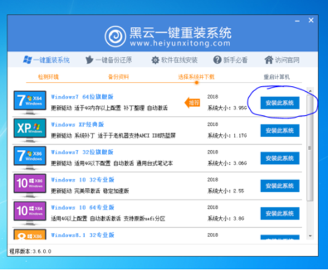Click the orange progress dot under 选择系统并下载
328x271 pixels.
197,83
